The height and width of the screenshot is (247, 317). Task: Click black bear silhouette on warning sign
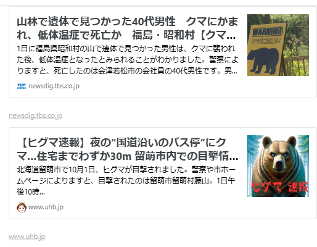(x=263, y=61)
